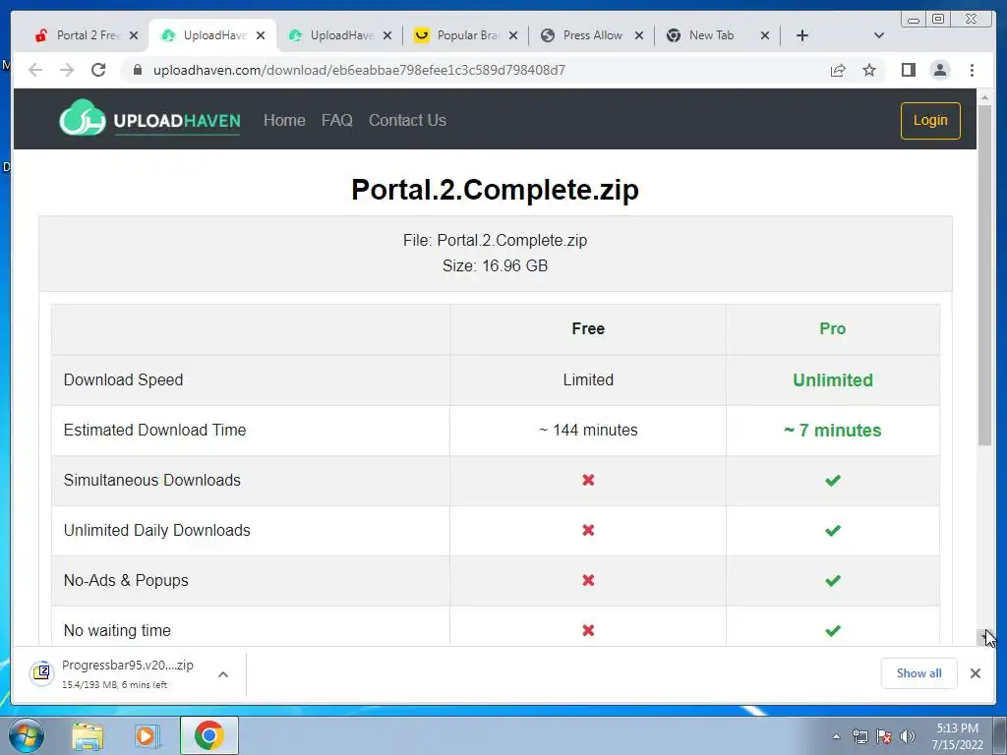Click the Free column header

tap(588, 328)
